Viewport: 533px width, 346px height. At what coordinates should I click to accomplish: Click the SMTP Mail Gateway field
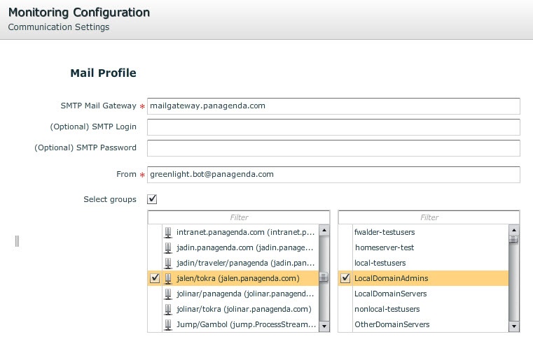[333, 106]
